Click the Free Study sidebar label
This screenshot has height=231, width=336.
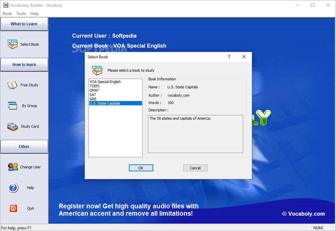coord(29,85)
